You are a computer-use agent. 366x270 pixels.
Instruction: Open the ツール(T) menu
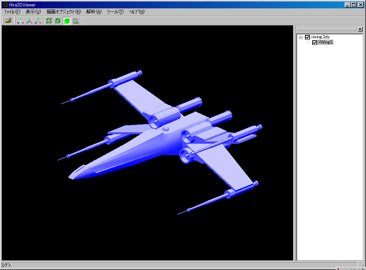click(x=115, y=12)
